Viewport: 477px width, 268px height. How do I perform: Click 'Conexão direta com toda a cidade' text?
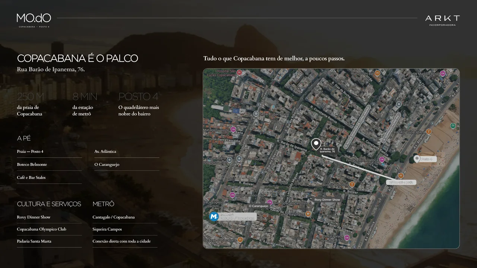point(121,241)
